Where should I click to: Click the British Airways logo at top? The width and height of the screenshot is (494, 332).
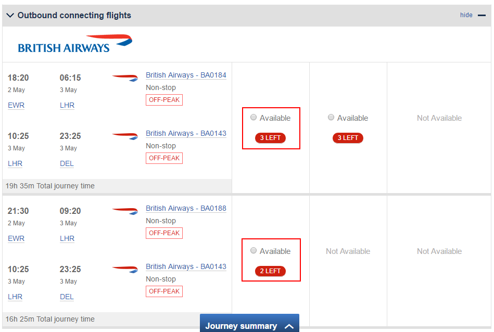75,44
